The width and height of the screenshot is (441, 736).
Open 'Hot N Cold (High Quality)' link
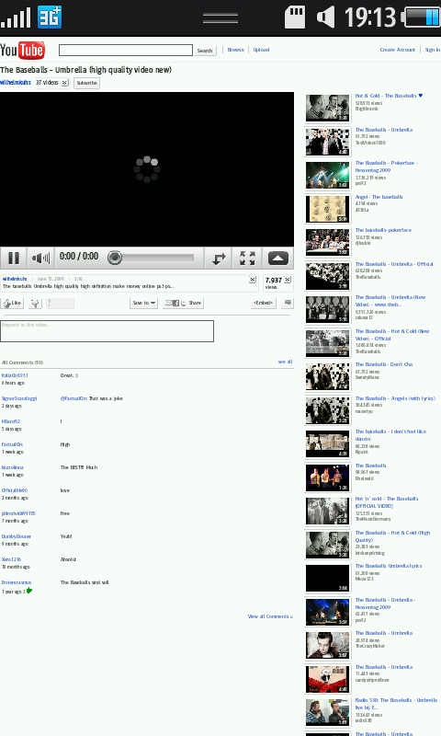(x=392, y=536)
